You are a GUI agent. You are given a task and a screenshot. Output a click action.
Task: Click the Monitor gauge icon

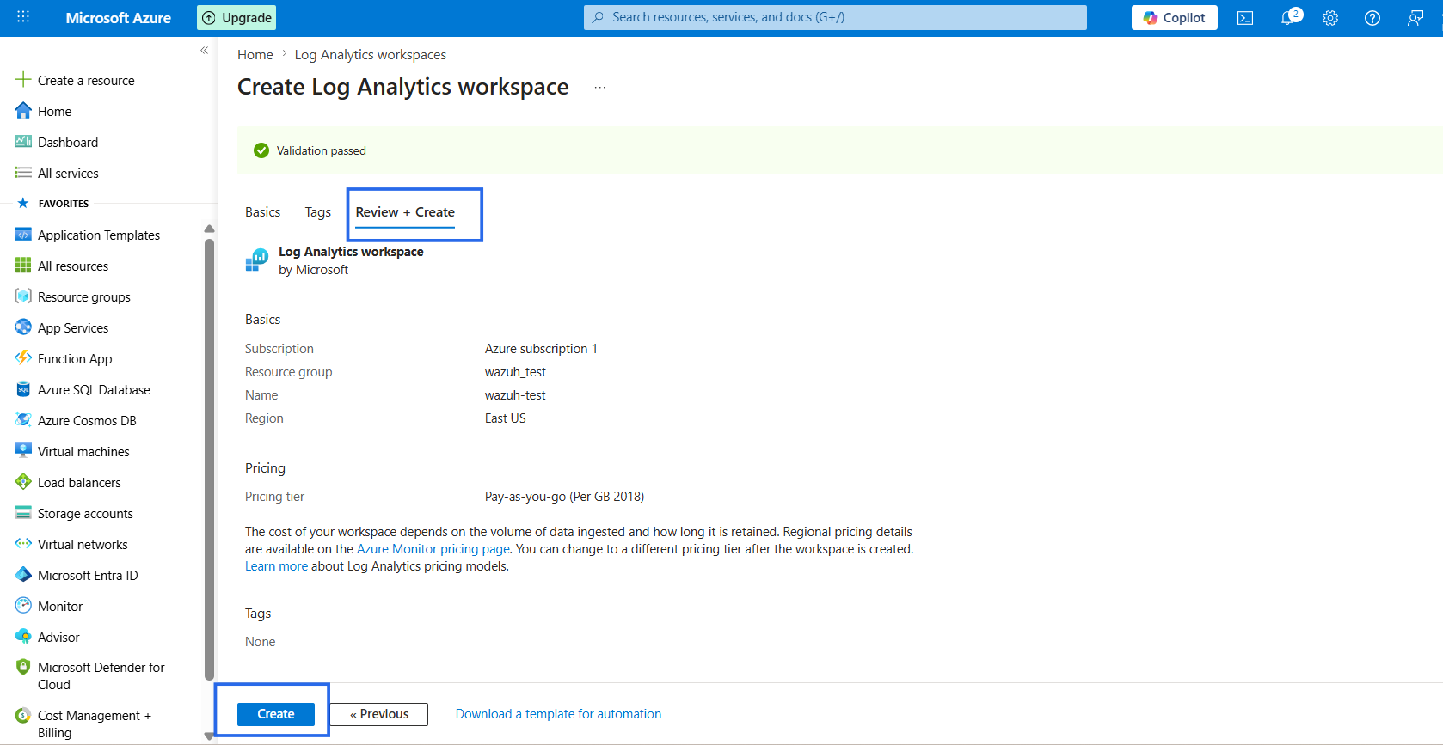(23, 606)
